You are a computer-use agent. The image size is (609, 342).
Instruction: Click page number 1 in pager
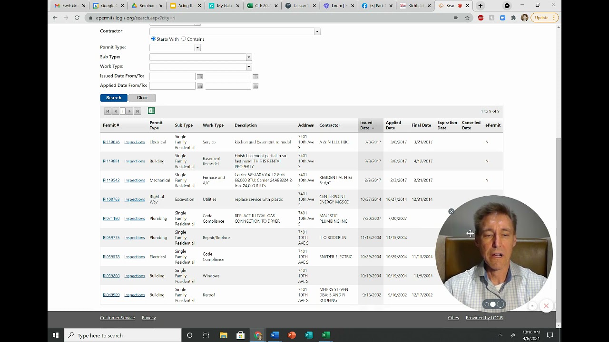[x=122, y=111]
